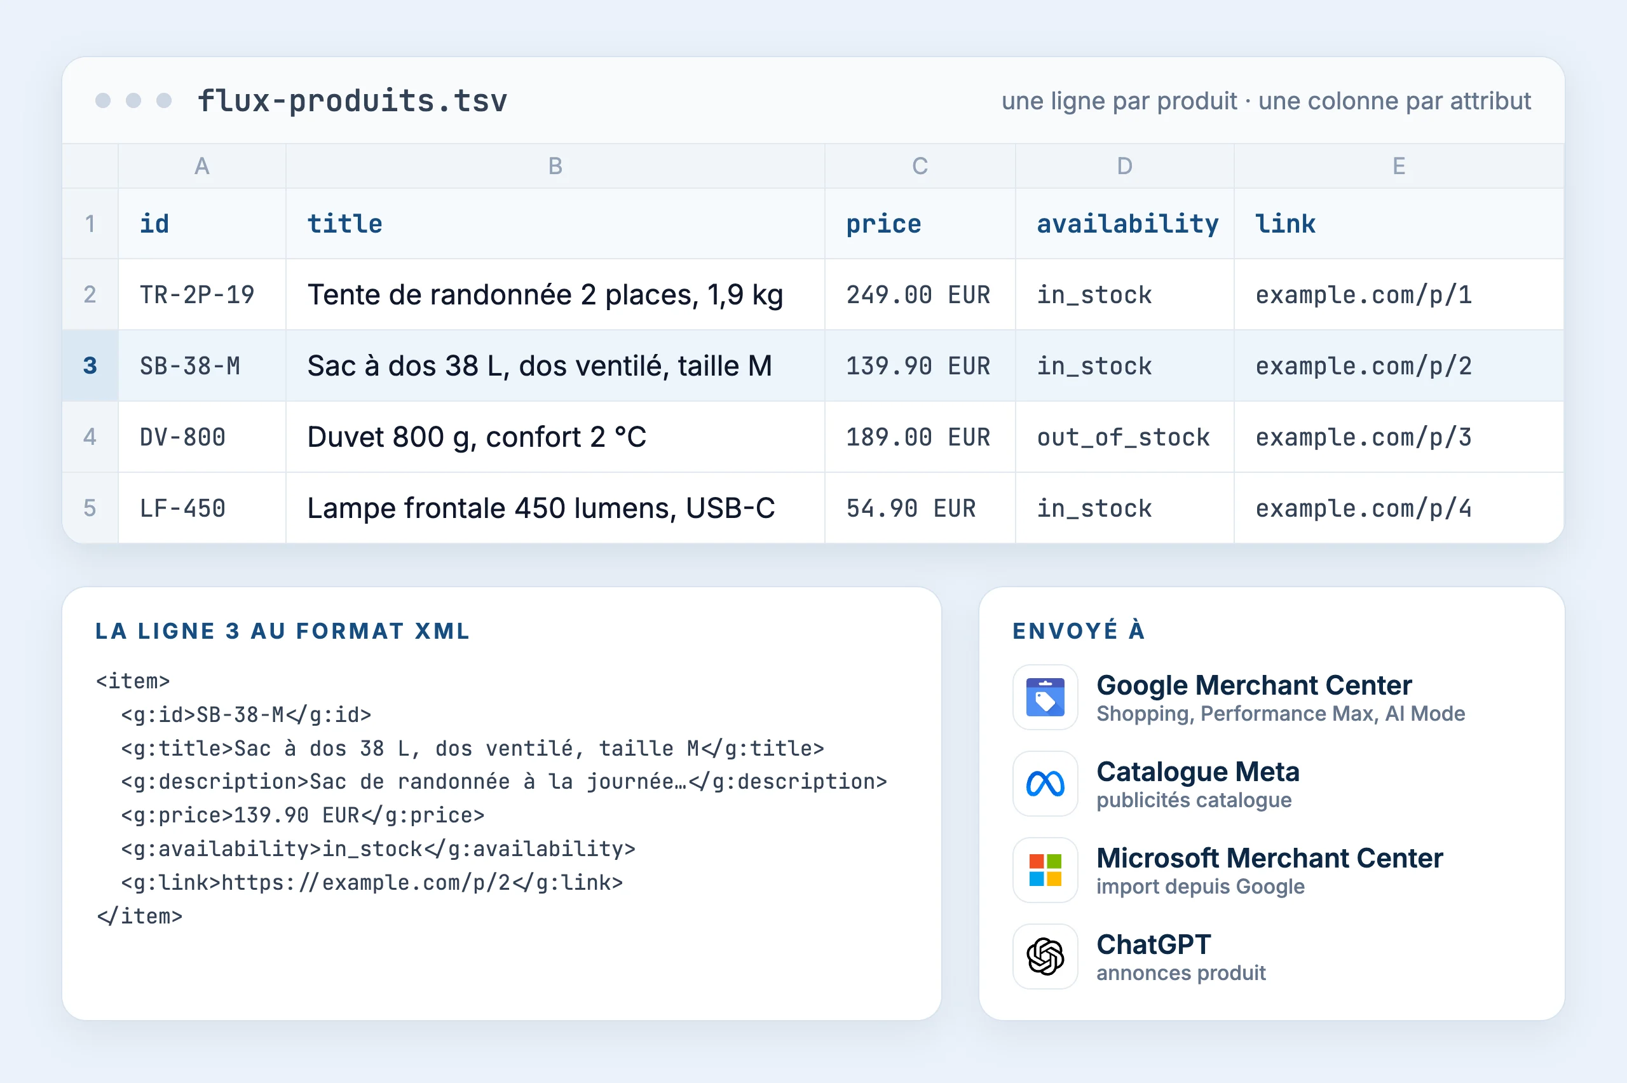
Task: Click the XML '<g:link>' line
Action: coord(372,882)
